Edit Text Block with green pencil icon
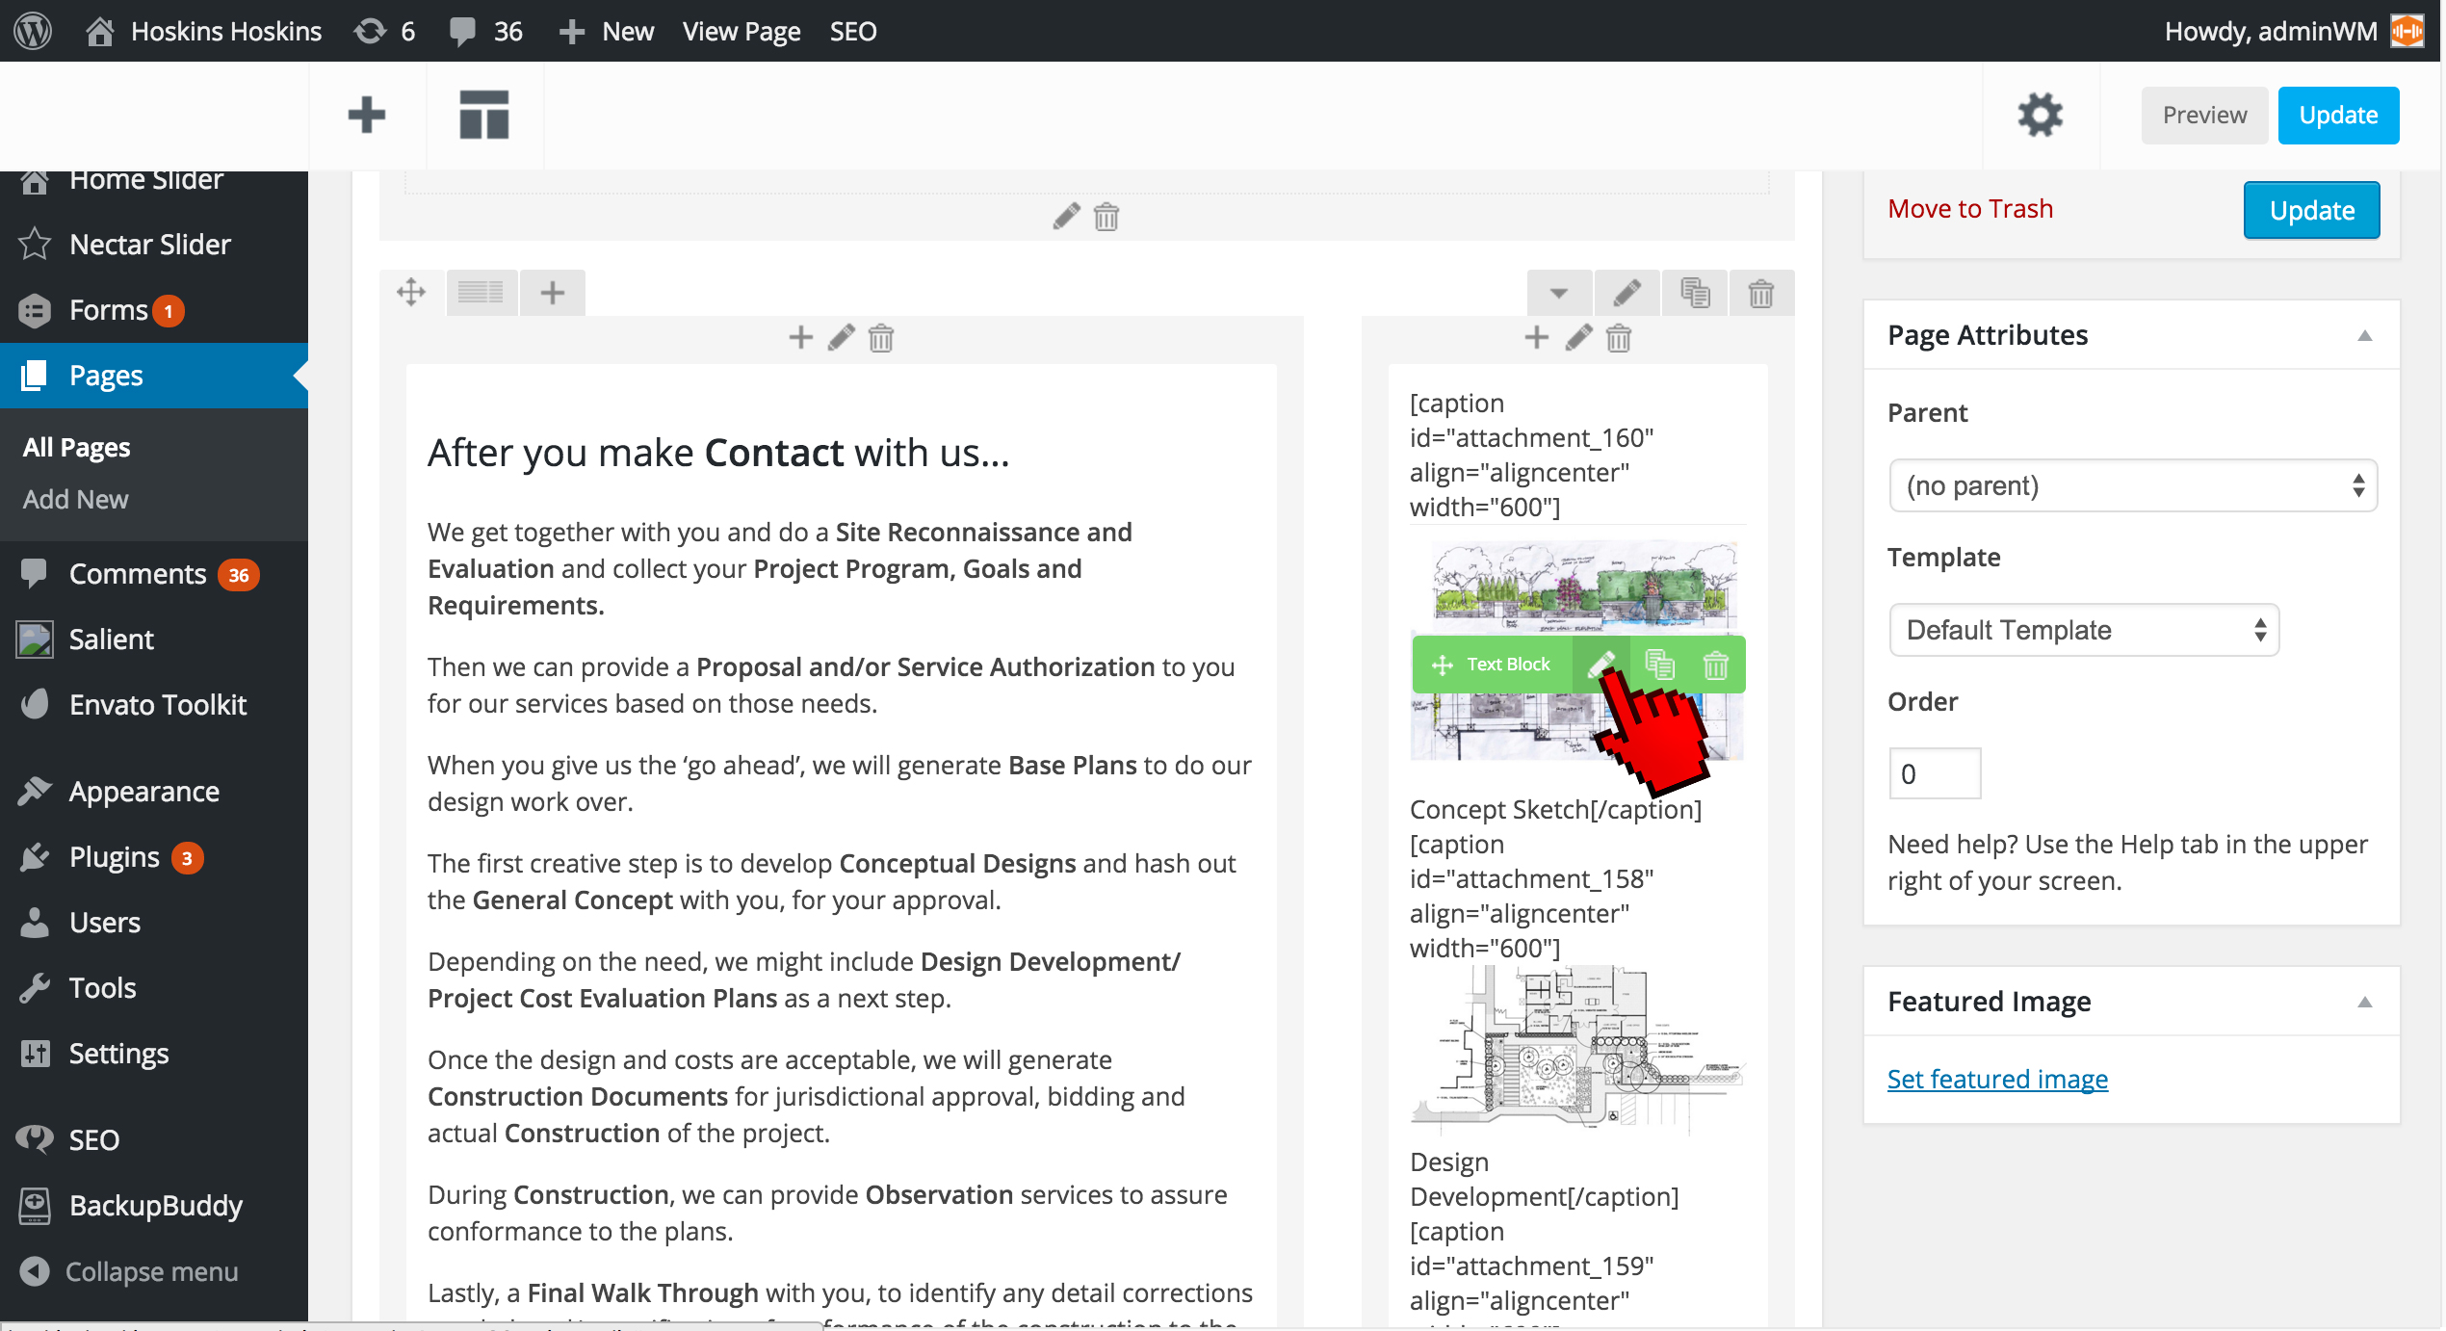Viewport: 2446px width, 1331px height. (1600, 665)
